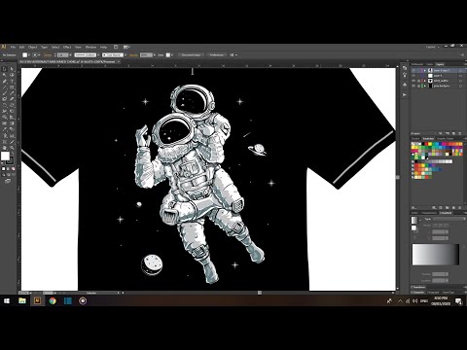The image size is (467, 350).
Task: Select the Gradient tool in toolbox
Action: point(12,123)
